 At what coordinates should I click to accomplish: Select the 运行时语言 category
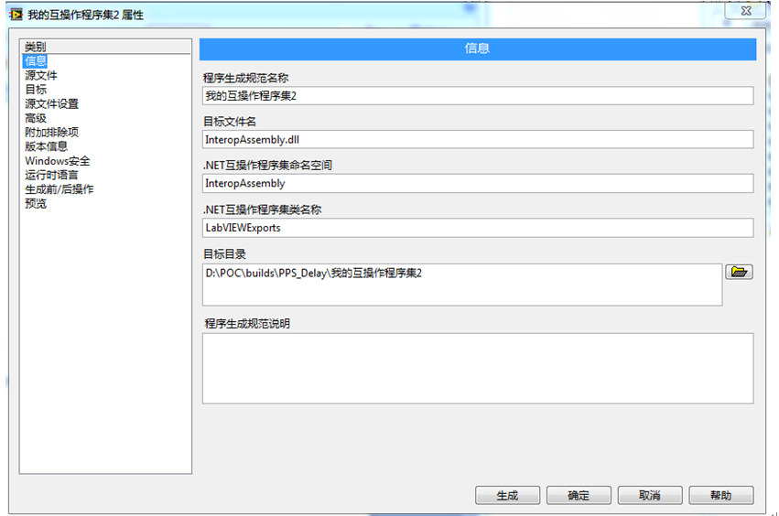click(x=51, y=175)
